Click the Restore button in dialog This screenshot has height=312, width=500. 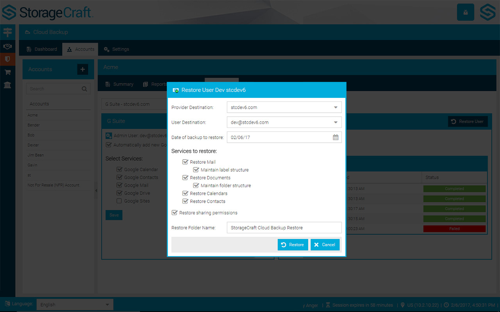pyautogui.click(x=293, y=245)
